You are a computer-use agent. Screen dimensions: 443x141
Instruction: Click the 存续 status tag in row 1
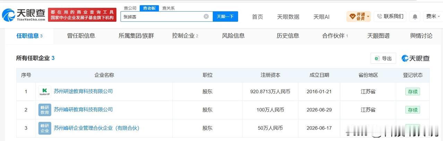pyautogui.click(x=412, y=91)
